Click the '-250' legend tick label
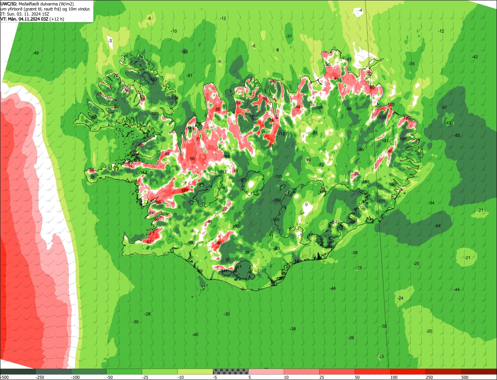 coord(39,377)
